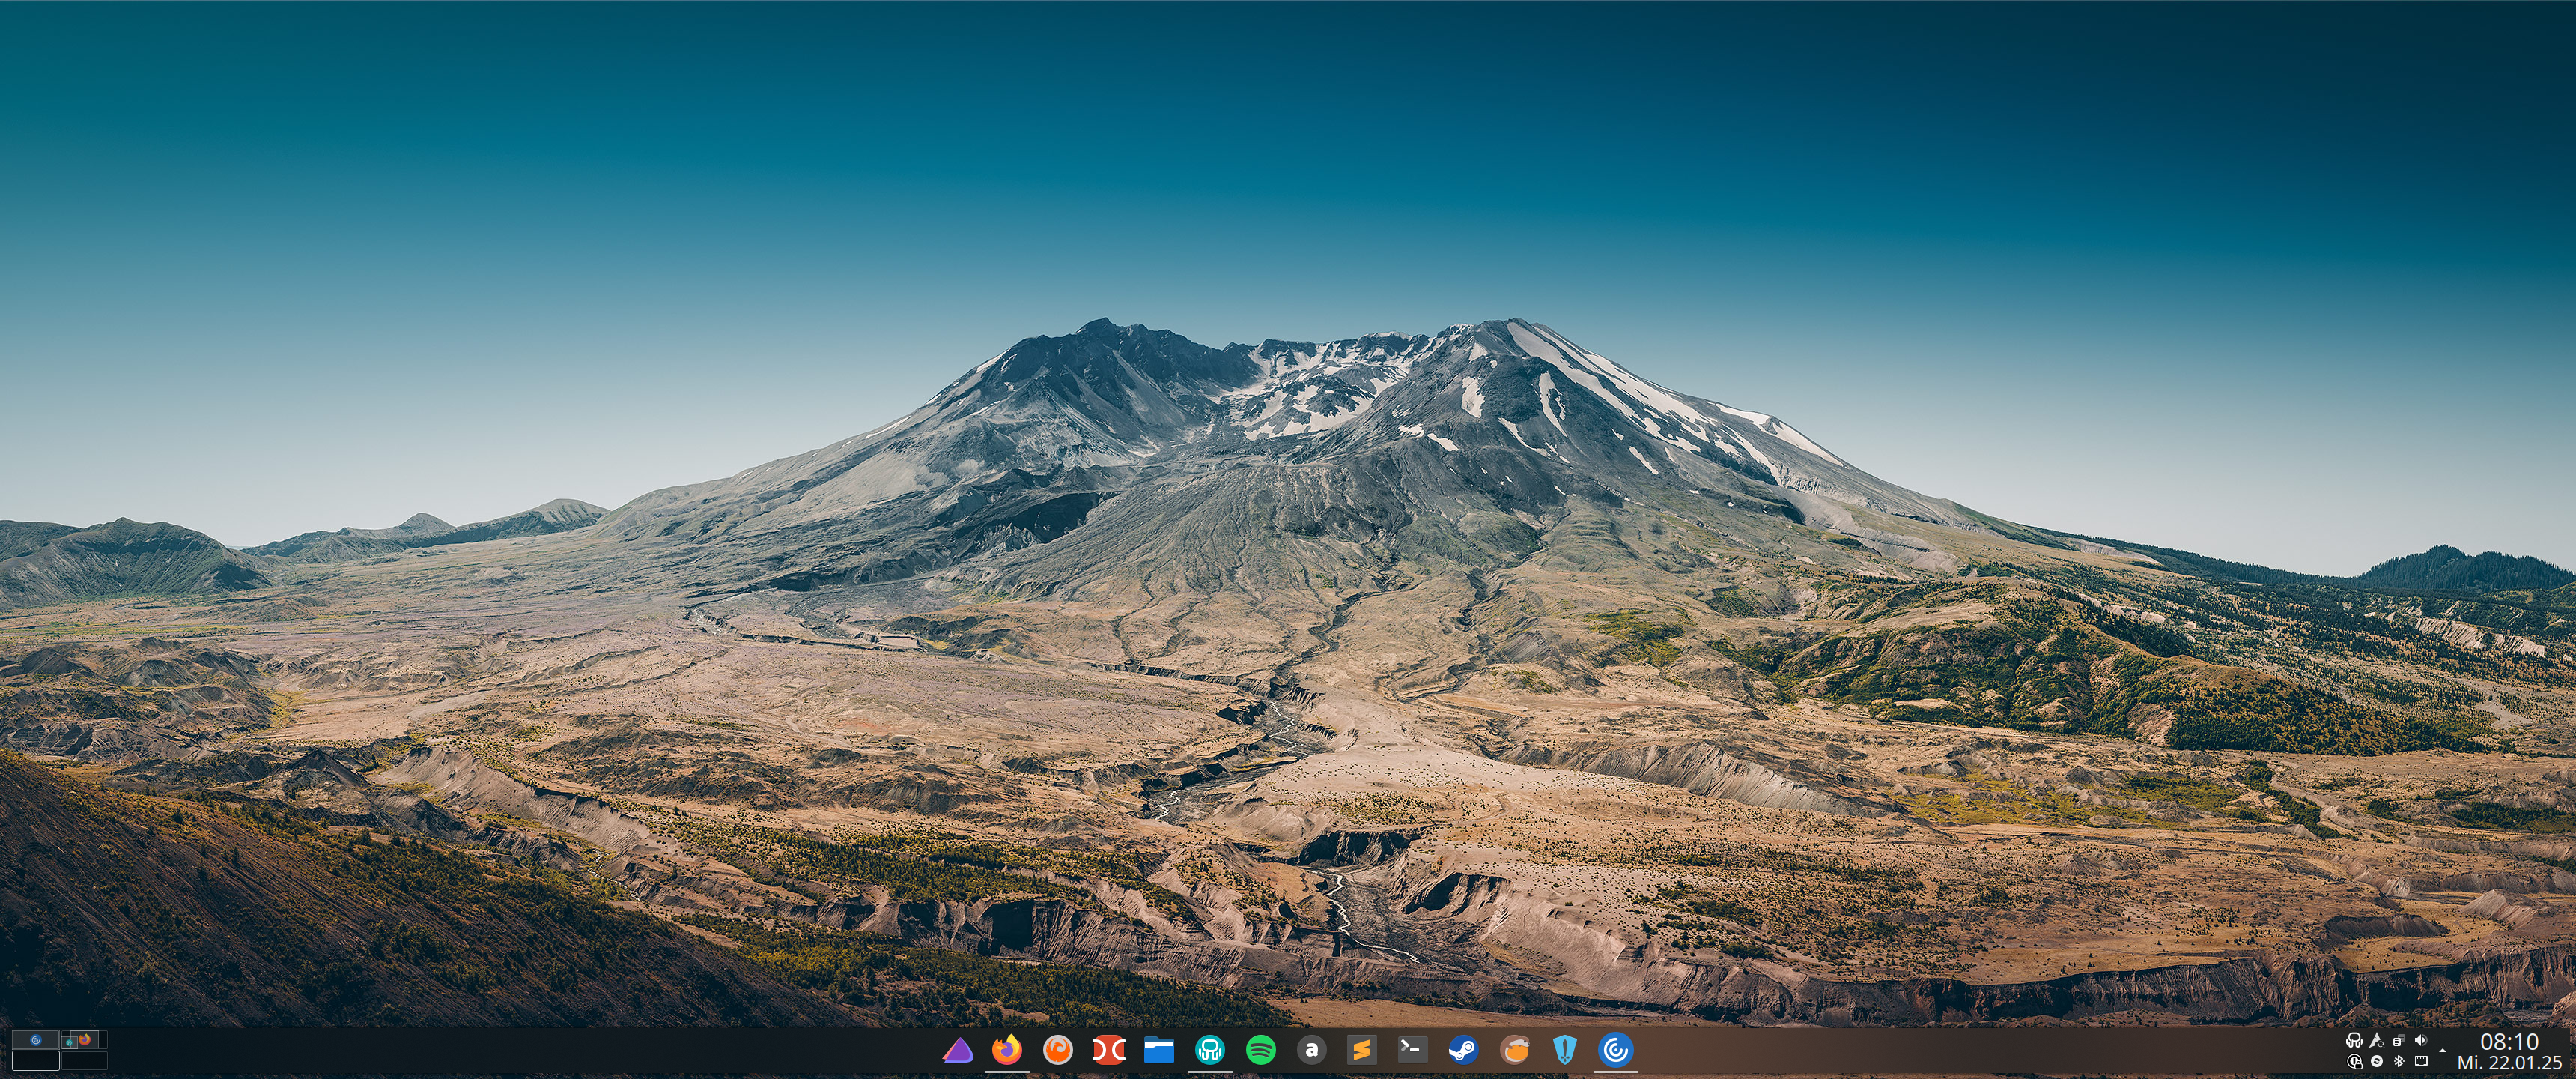Image resolution: width=2576 pixels, height=1079 pixels.
Task: Open the 08:10 clock calendar
Action: click(x=2509, y=1041)
